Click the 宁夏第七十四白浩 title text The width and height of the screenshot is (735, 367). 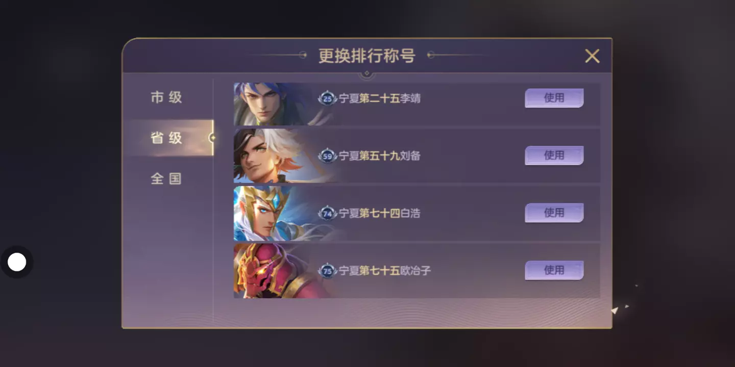click(380, 213)
